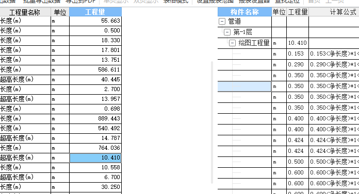The width and height of the screenshot is (359, 194).
Task: Select the 14.787 quantity cell
Action: (x=95, y=138)
